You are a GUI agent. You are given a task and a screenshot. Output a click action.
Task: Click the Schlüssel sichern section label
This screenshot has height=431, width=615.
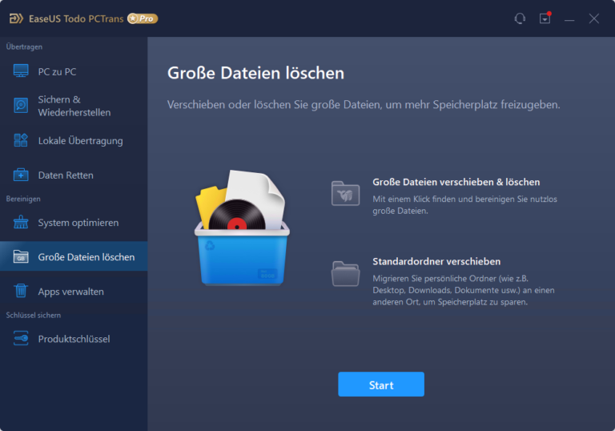(34, 315)
